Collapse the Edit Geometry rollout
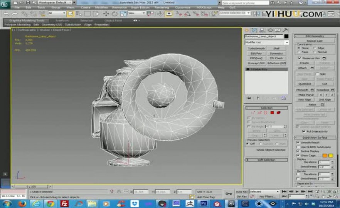This screenshot has width=340, height=208. 315,36
